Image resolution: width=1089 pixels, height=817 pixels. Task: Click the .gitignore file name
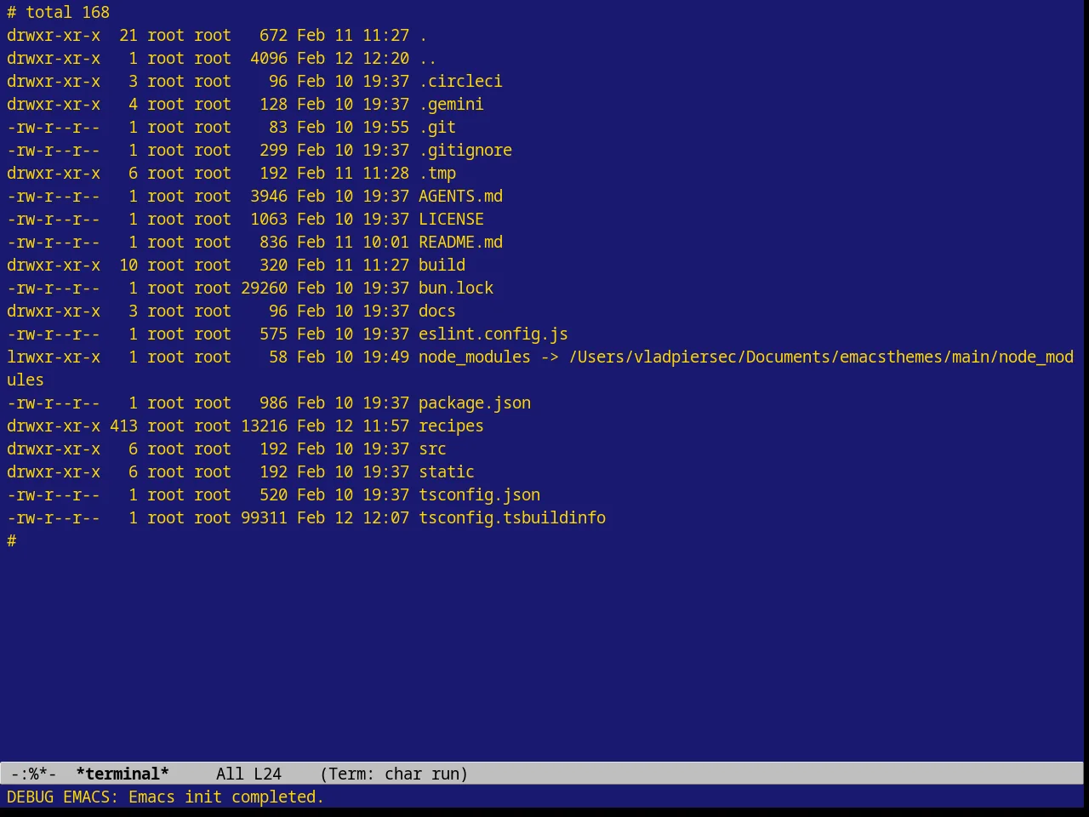(x=465, y=151)
